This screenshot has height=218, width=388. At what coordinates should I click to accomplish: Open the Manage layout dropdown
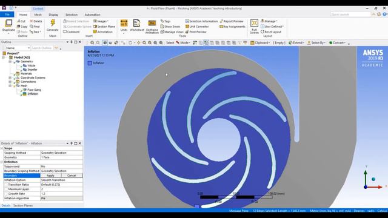click(x=269, y=21)
